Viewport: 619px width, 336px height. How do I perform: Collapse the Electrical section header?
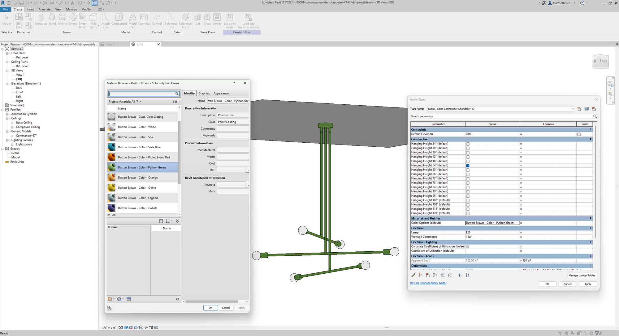click(x=591, y=228)
